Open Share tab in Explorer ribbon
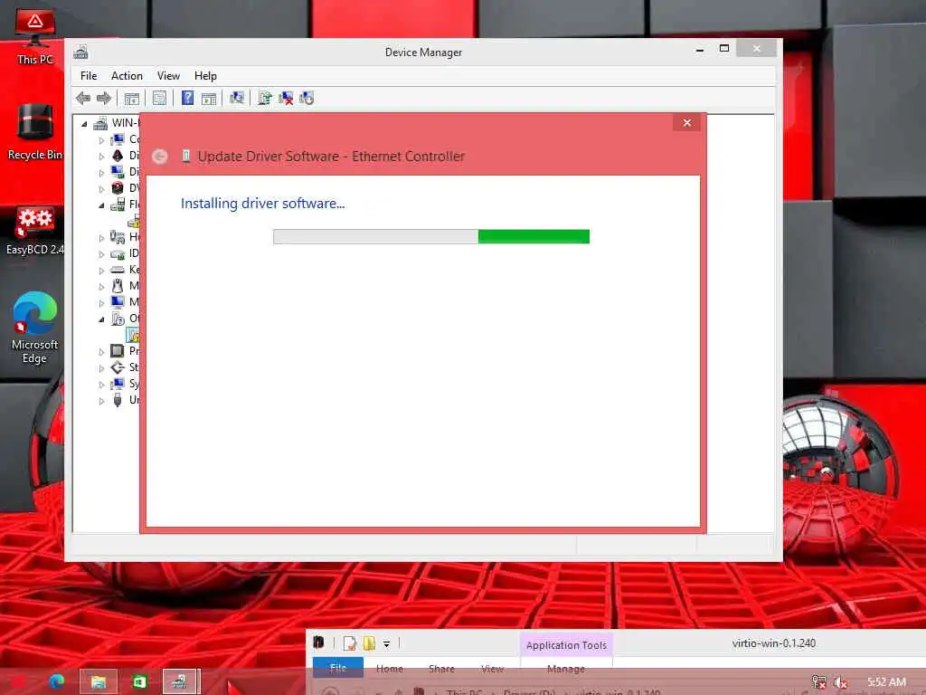Image resolution: width=926 pixels, height=695 pixels. coord(441,669)
